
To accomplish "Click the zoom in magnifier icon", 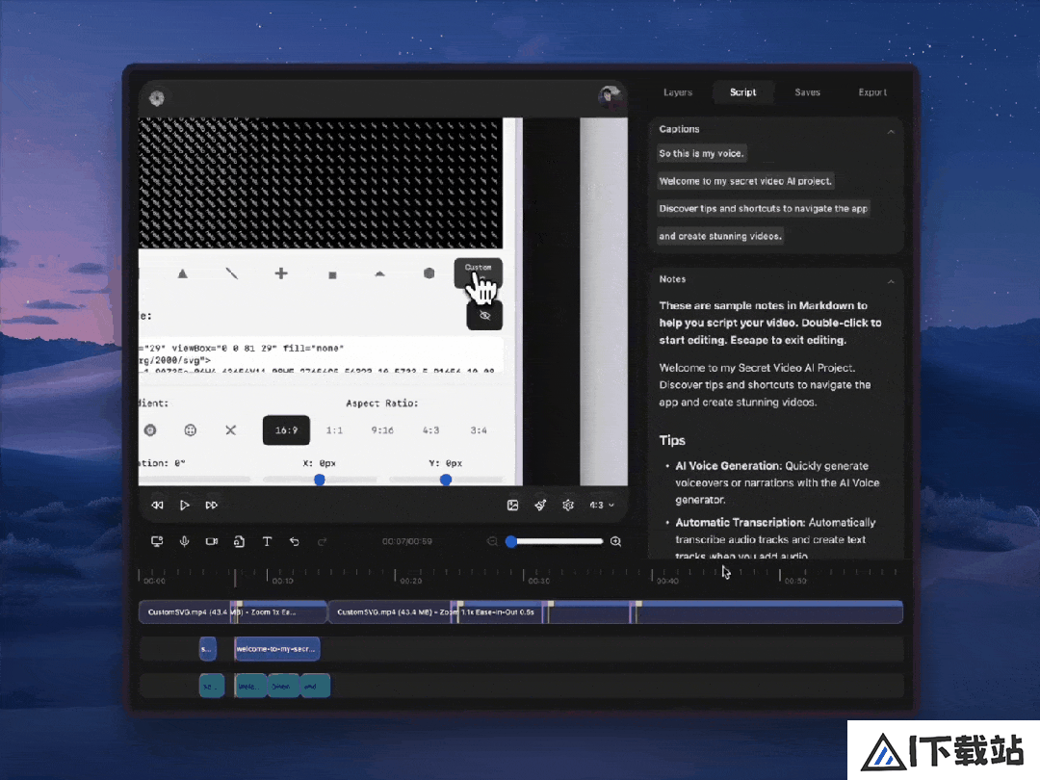I will click(615, 541).
